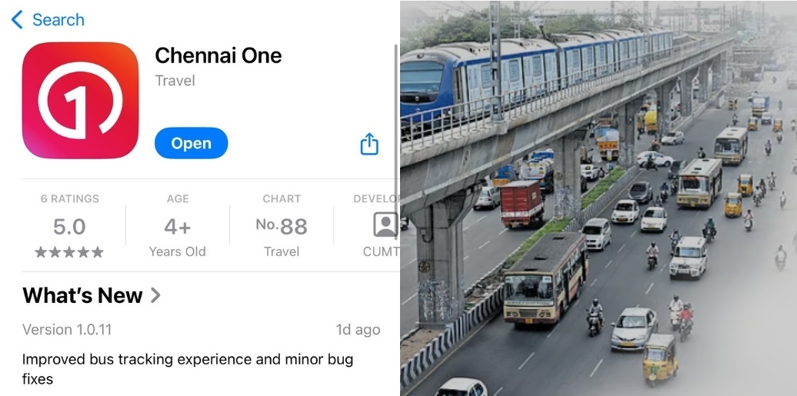Tap the back chevron arrow icon
The width and height of the screenshot is (797, 396).
(x=17, y=20)
